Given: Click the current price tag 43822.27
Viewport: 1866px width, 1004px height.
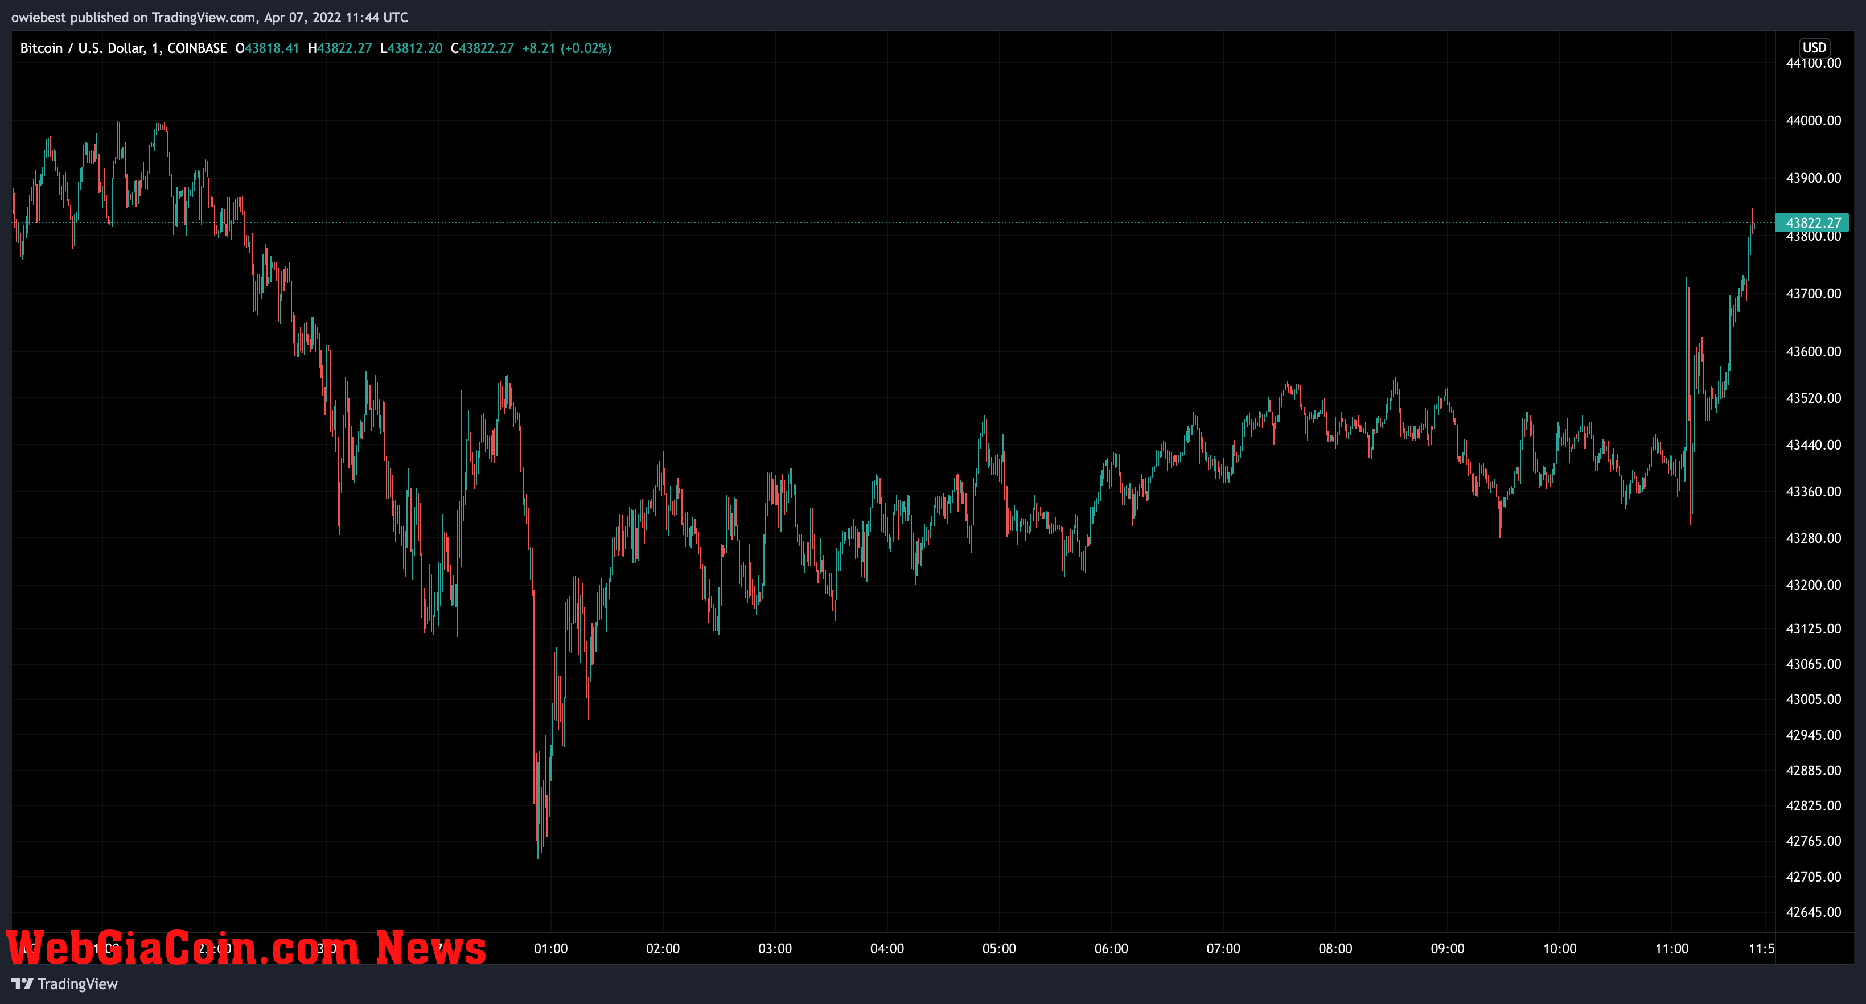Looking at the screenshot, I should coord(1812,223).
